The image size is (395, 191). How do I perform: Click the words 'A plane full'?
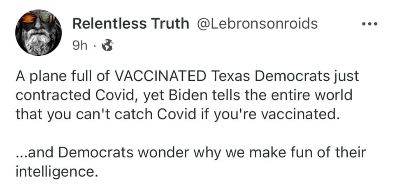pos(52,76)
